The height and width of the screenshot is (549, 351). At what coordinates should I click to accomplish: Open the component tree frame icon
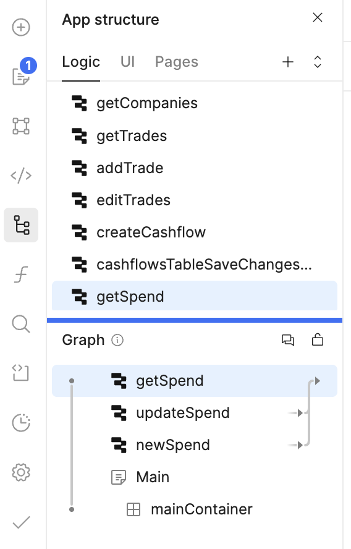(x=21, y=126)
